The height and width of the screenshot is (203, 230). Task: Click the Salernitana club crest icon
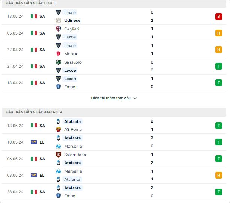pos(58,155)
